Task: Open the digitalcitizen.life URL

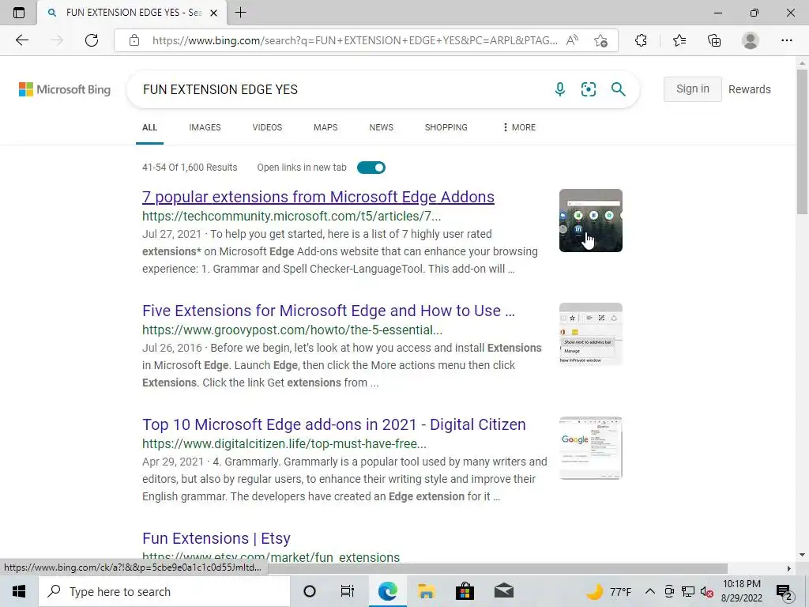Action: click(284, 443)
